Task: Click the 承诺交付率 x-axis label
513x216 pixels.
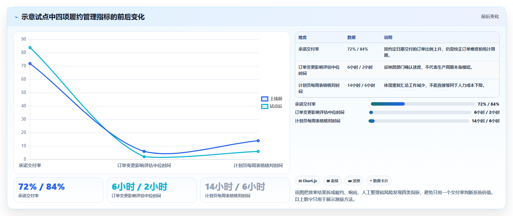Action: [30, 165]
